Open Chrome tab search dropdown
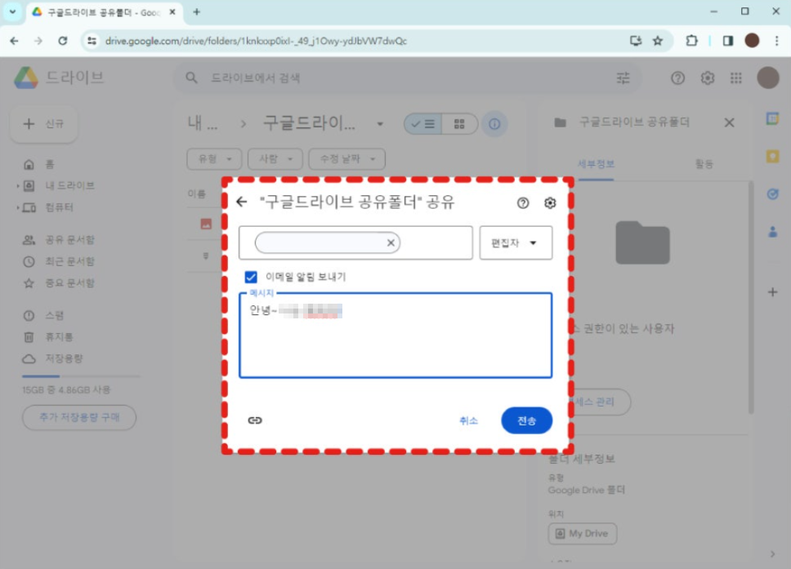The image size is (791, 569). pyautogui.click(x=12, y=11)
